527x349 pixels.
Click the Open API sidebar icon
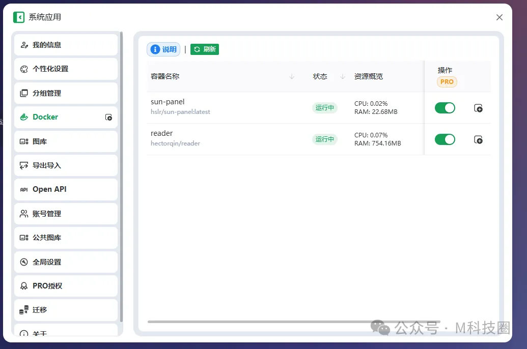point(23,189)
